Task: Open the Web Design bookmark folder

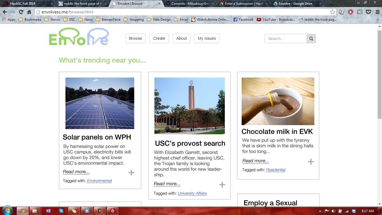Action: pyautogui.click(x=159, y=20)
